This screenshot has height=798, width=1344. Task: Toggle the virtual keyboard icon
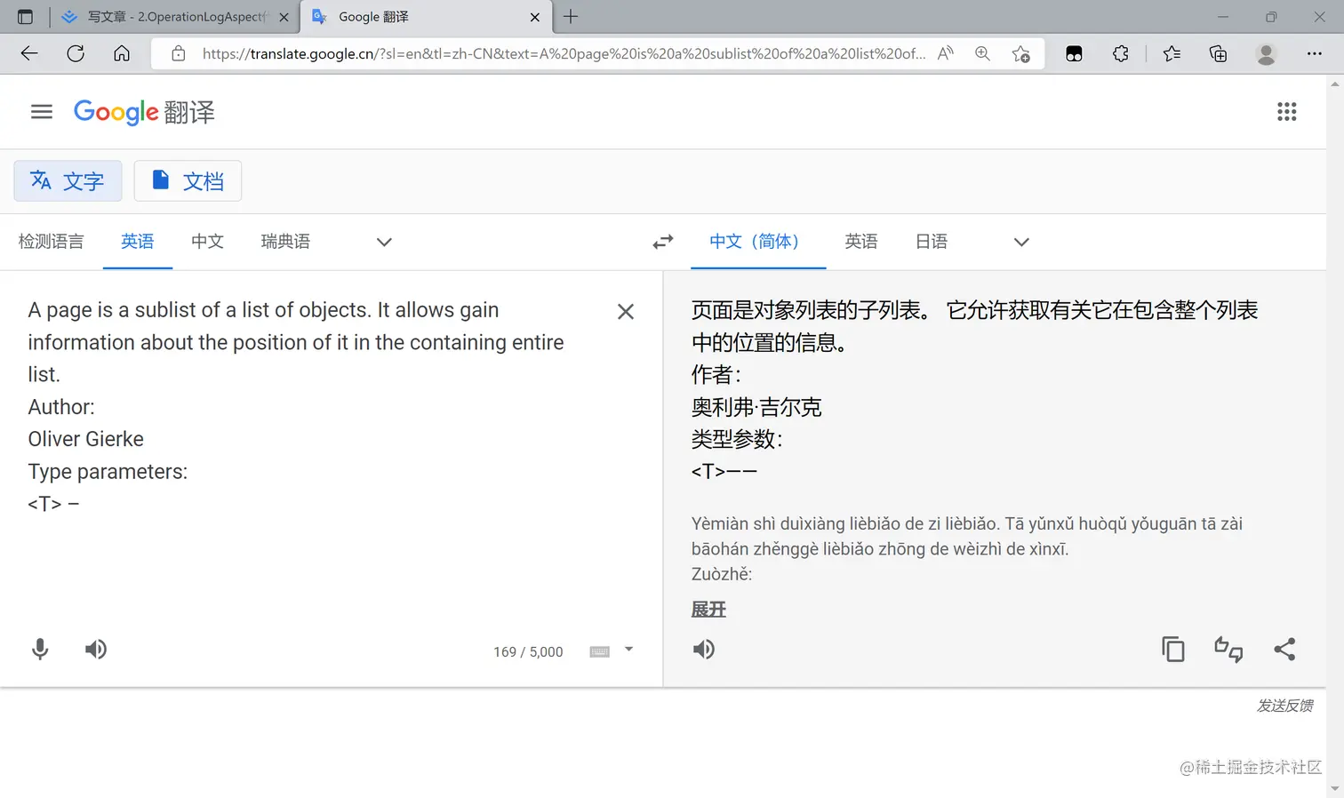click(x=600, y=651)
